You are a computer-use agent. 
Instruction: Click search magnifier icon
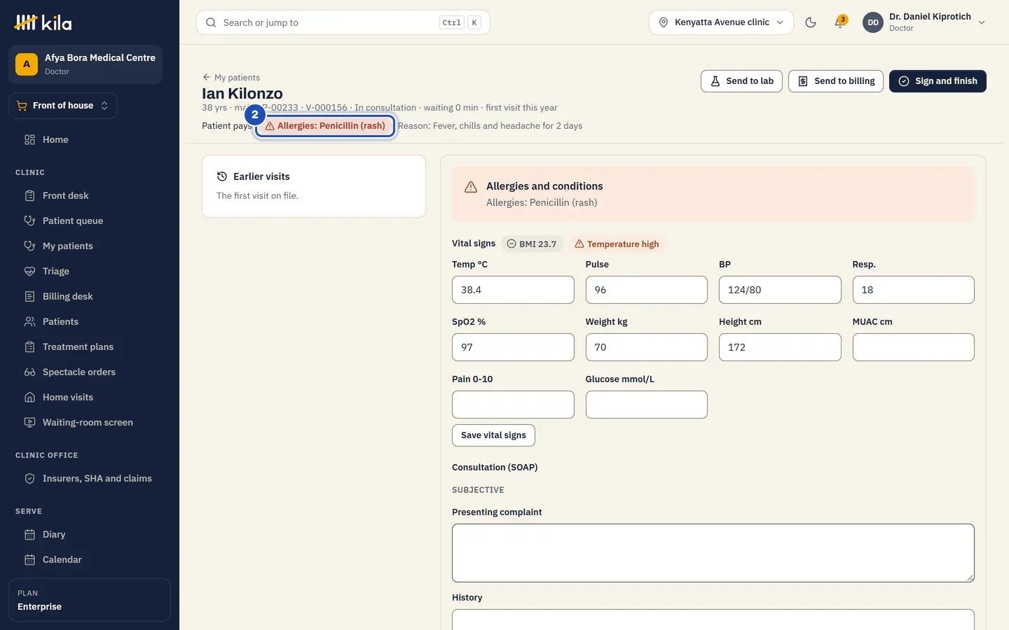coord(211,22)
